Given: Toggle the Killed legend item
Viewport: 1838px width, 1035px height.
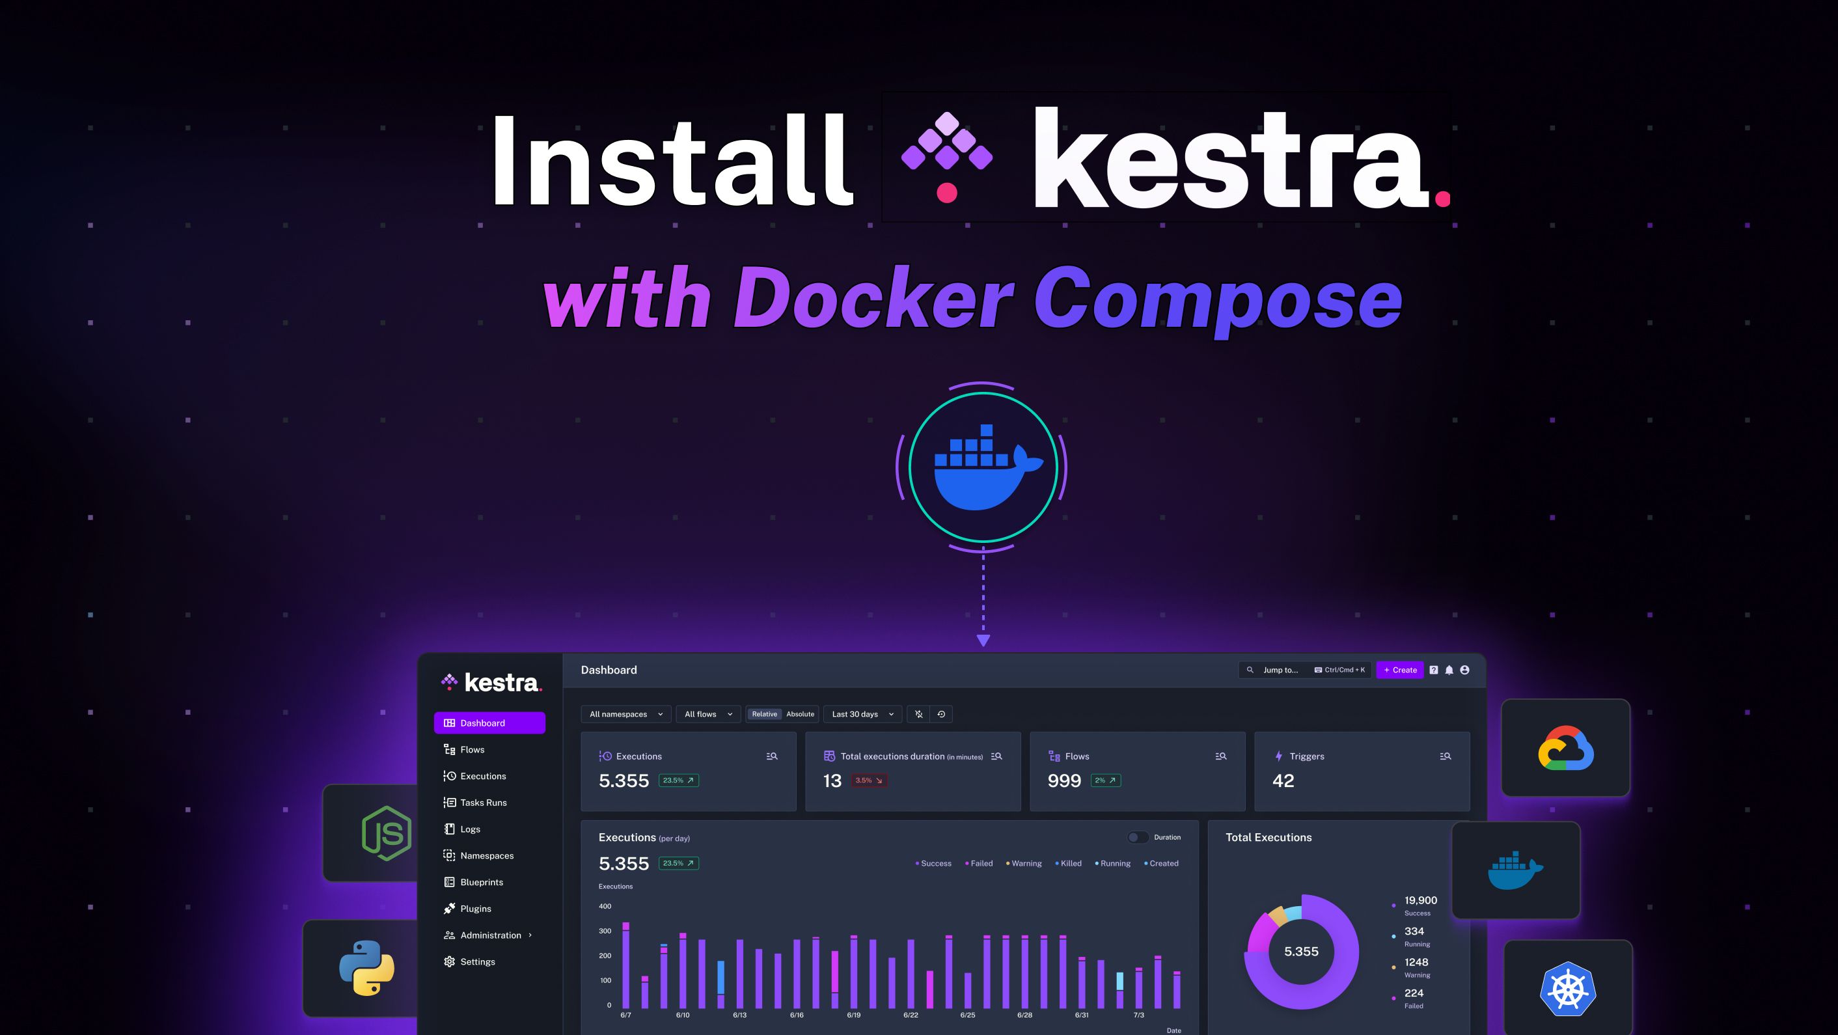Looking at the screenshot, I should [x=1069, y=863].
